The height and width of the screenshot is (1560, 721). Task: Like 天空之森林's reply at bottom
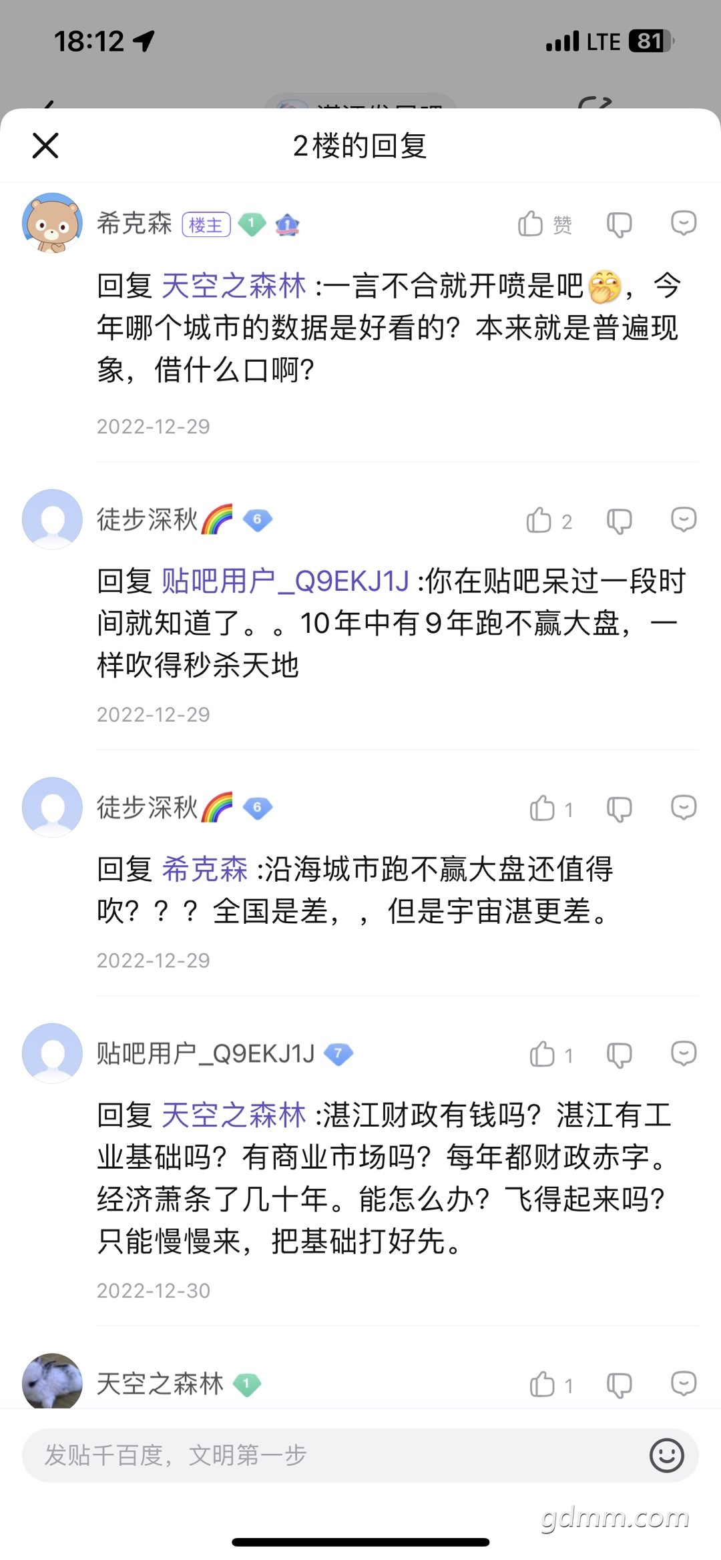550,1384
